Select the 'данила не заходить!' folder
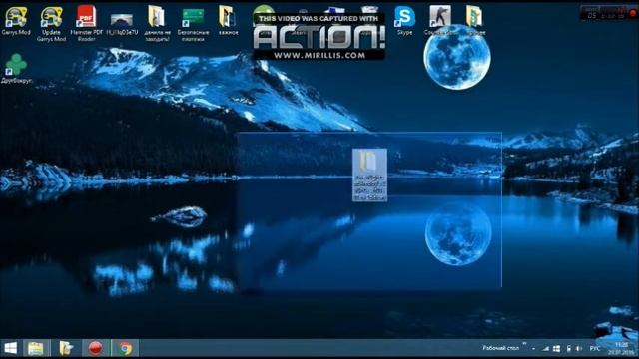The height and width of the screenshot is (359, 639). (157, 24)
